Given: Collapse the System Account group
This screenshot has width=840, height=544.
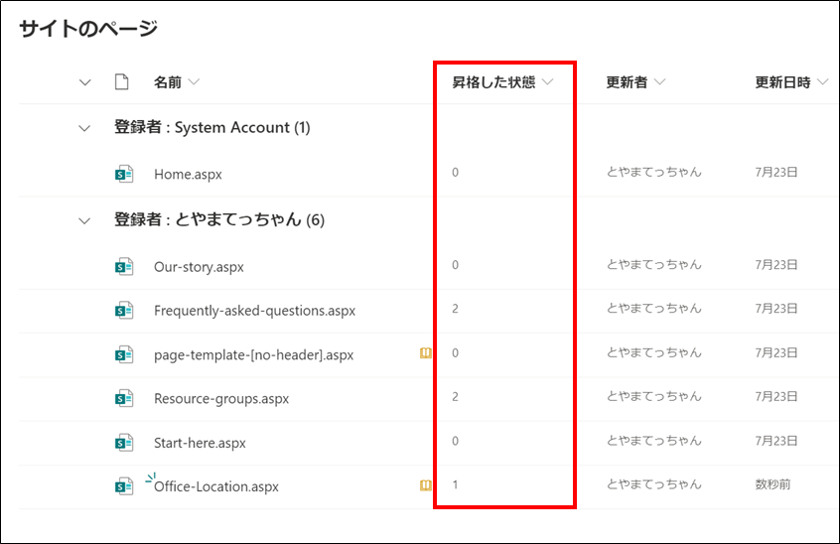Looking at the screenshot, I should pyautogui.click(x=84, y=128).
